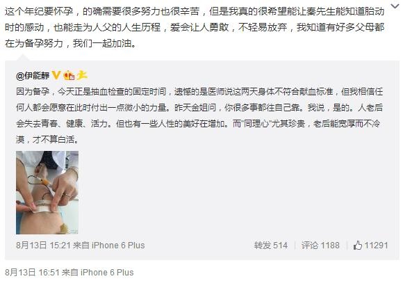Click 来自 text beside bottom timestamp
Image resolution: width=403 pixels, height=281 pixels.
70,272
